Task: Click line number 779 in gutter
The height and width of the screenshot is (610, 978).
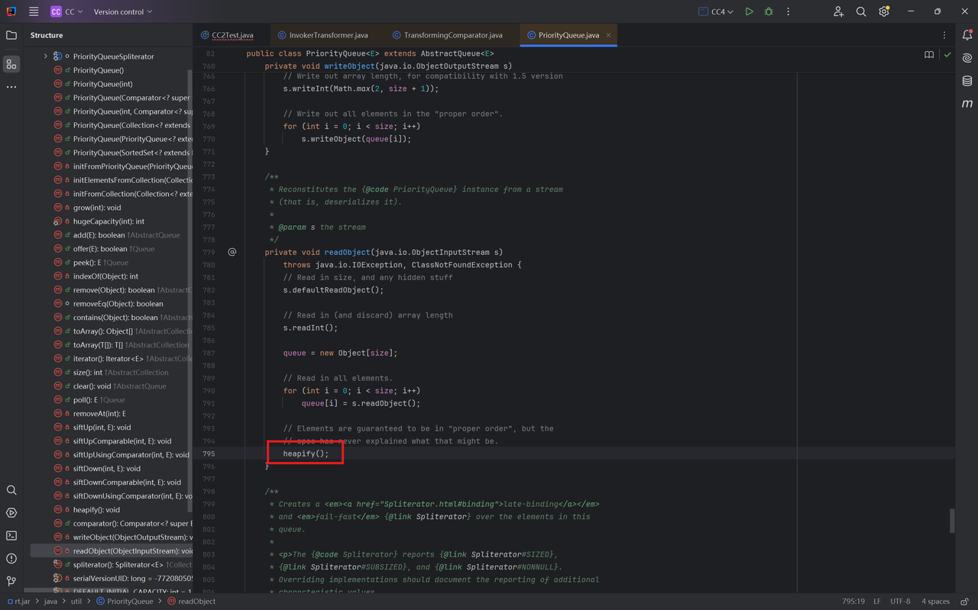Action: pos(209,252)
